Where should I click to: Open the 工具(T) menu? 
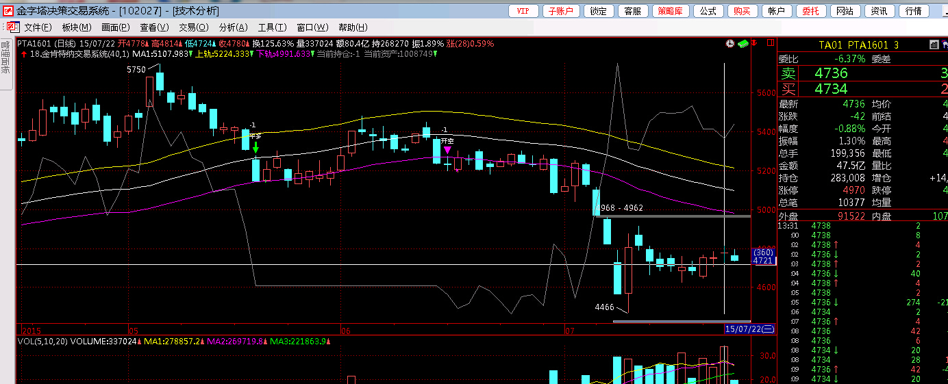(x=272, y=27)
